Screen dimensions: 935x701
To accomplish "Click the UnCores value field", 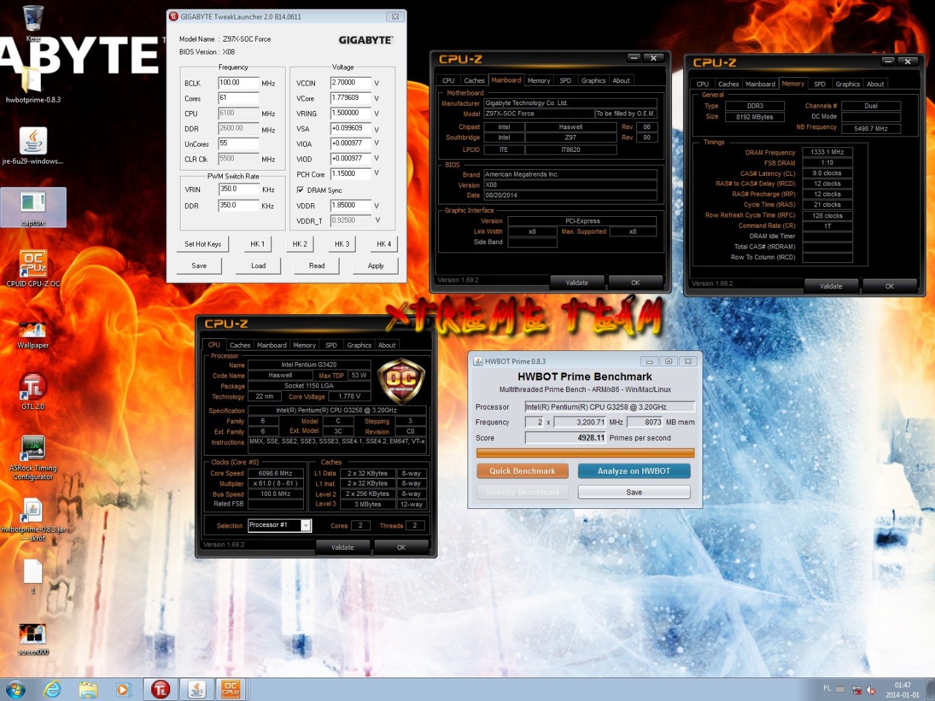I will (x=238, y=143).
